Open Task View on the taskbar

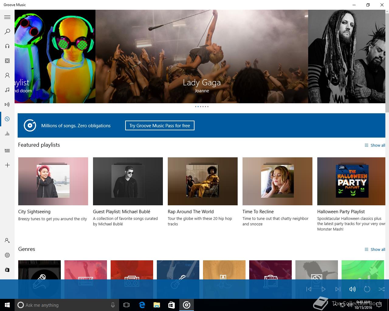click(x=126, y=305)
